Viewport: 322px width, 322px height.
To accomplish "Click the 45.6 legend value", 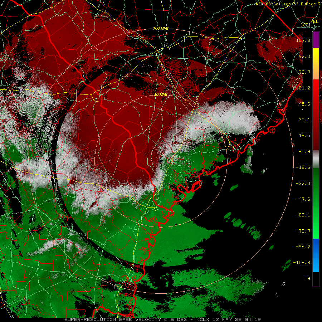I will point(304,104).
